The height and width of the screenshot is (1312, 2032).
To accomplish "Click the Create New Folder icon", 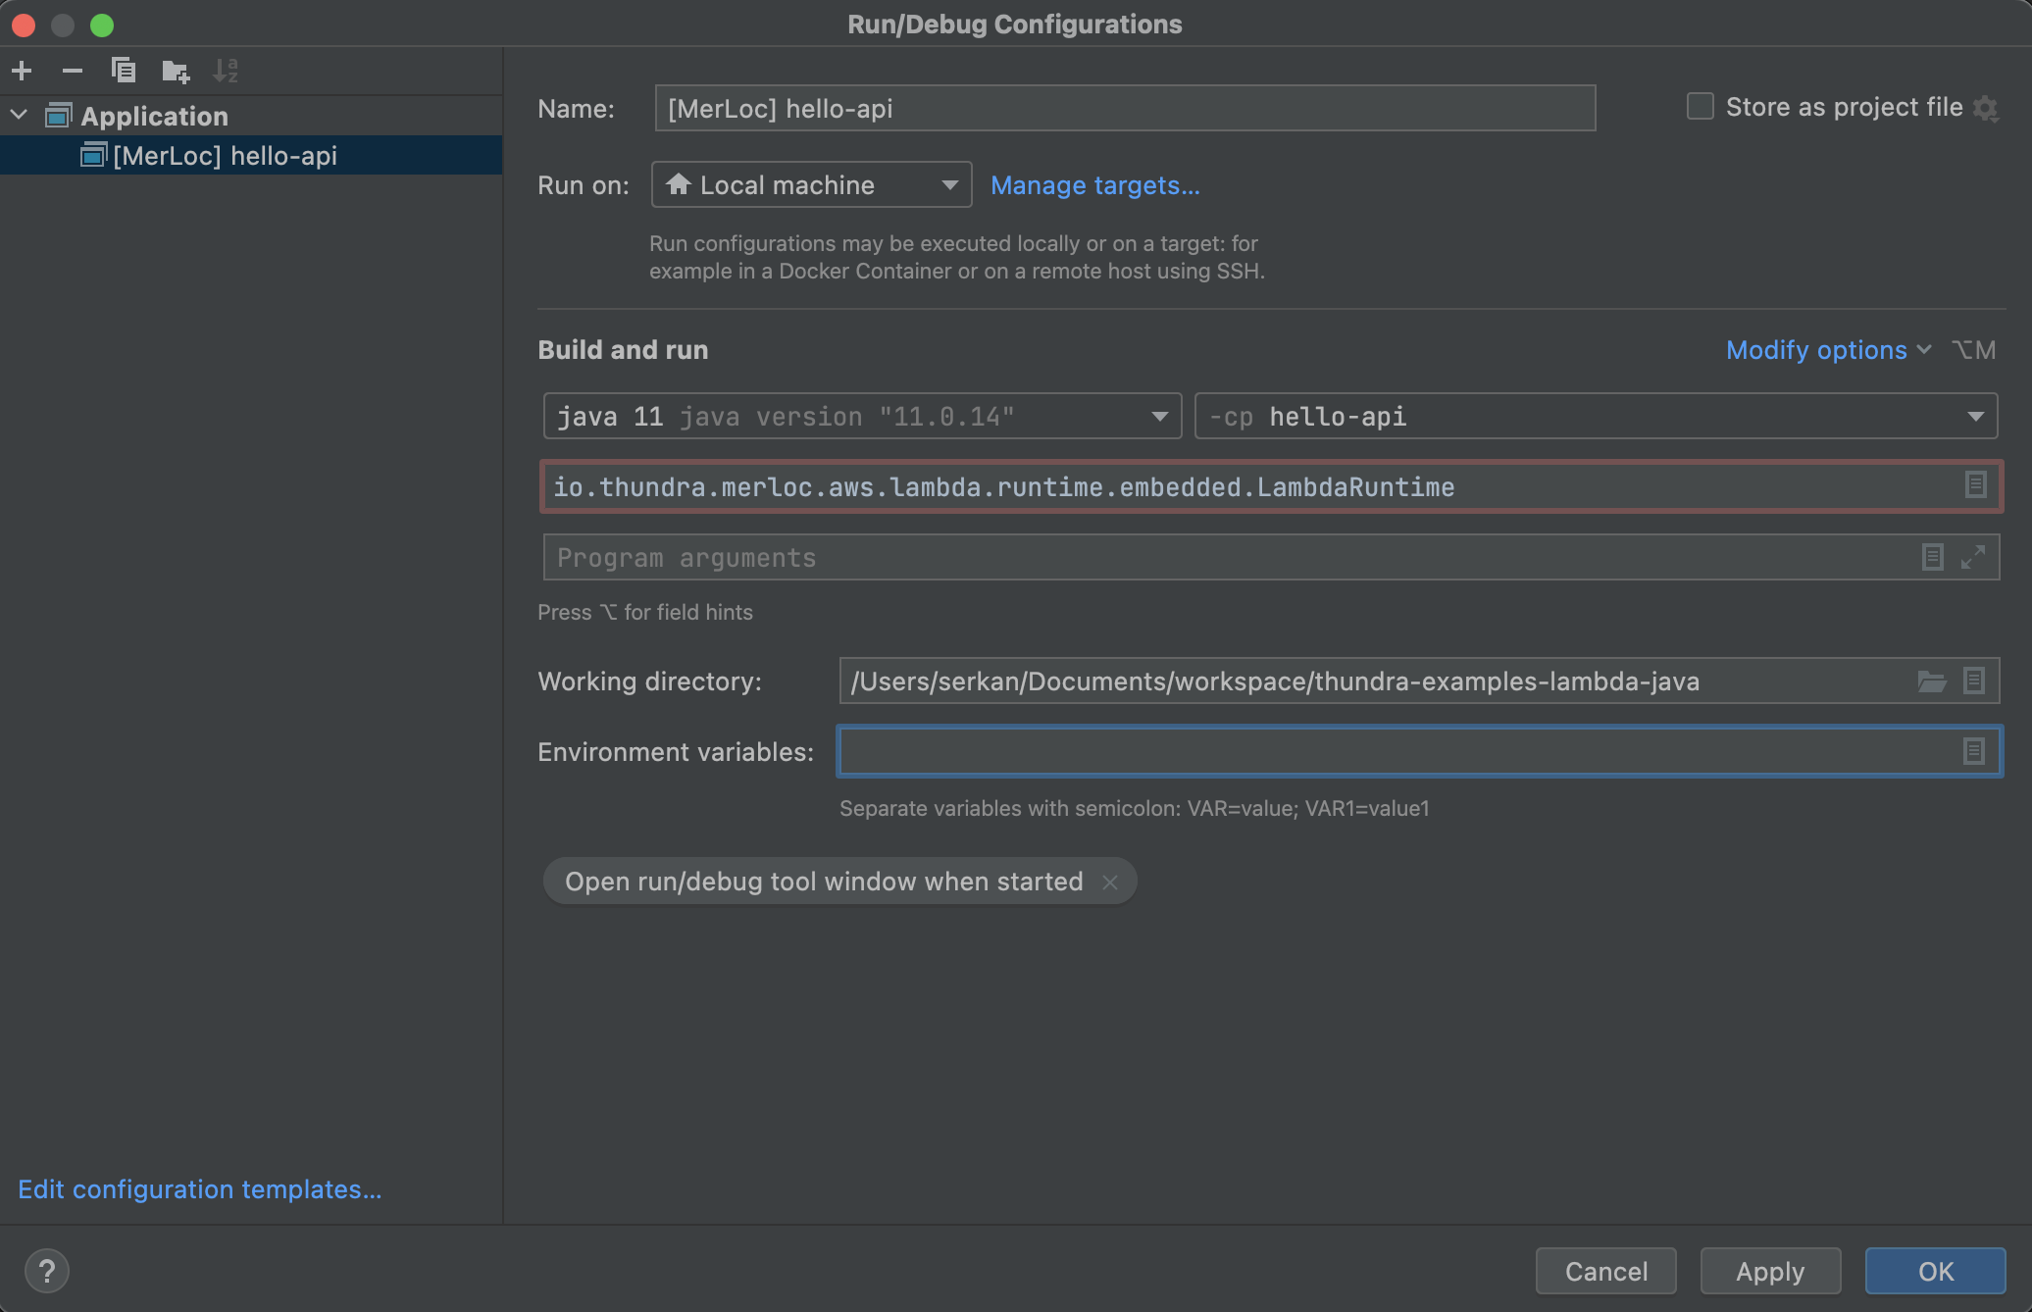I will 175,71.
